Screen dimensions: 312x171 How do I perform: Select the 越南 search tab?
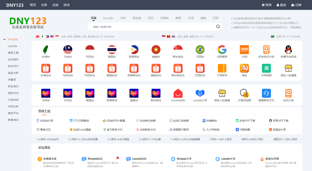pyautogui.click(x=203, y=18)
